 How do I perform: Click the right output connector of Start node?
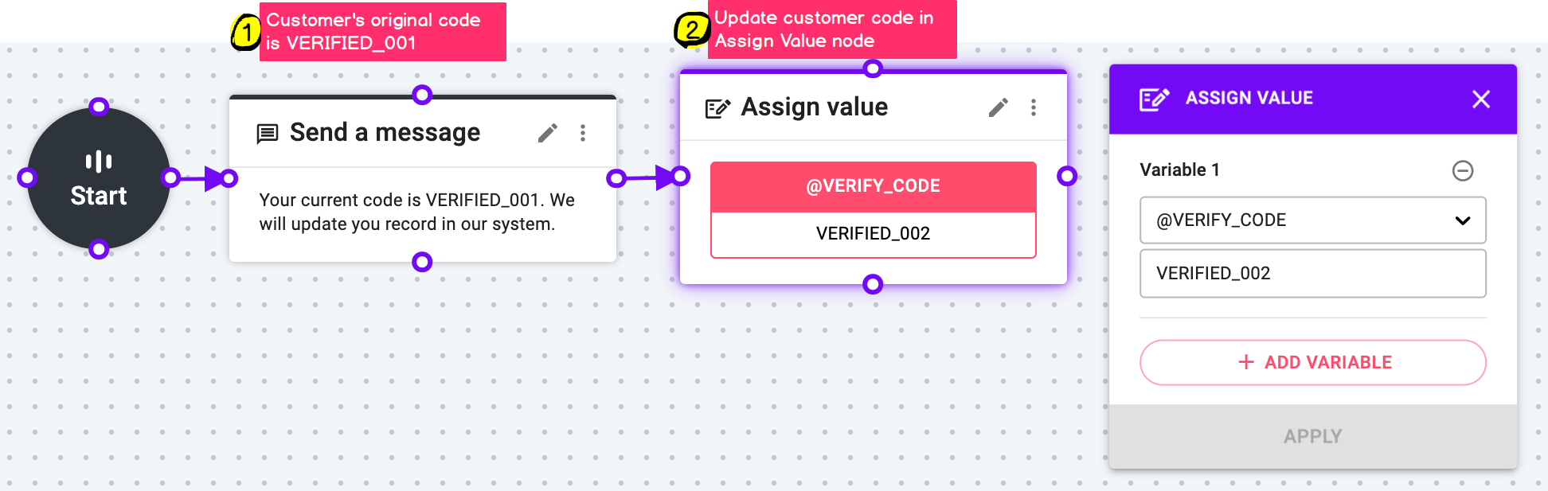(170, 177)
